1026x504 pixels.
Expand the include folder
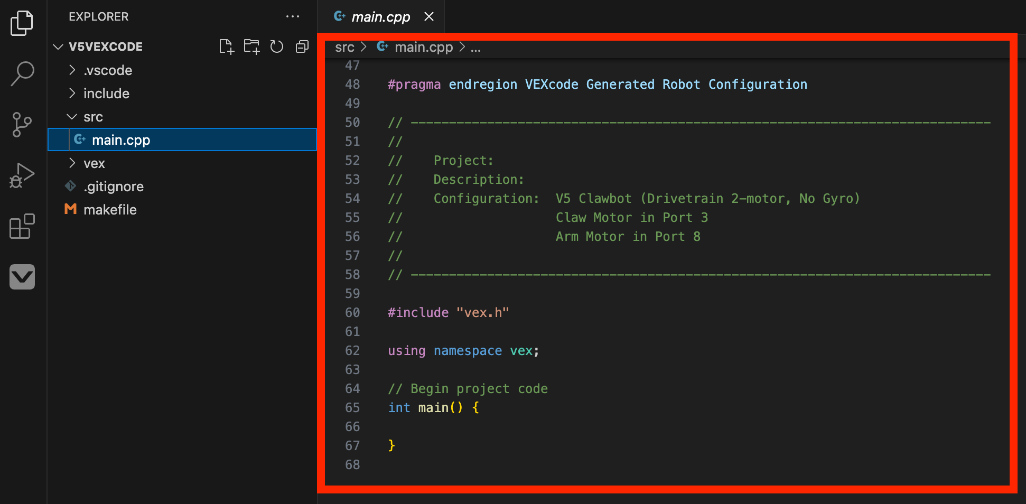coord(72,93)
